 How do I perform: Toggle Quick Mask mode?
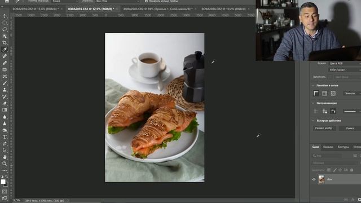5,192
